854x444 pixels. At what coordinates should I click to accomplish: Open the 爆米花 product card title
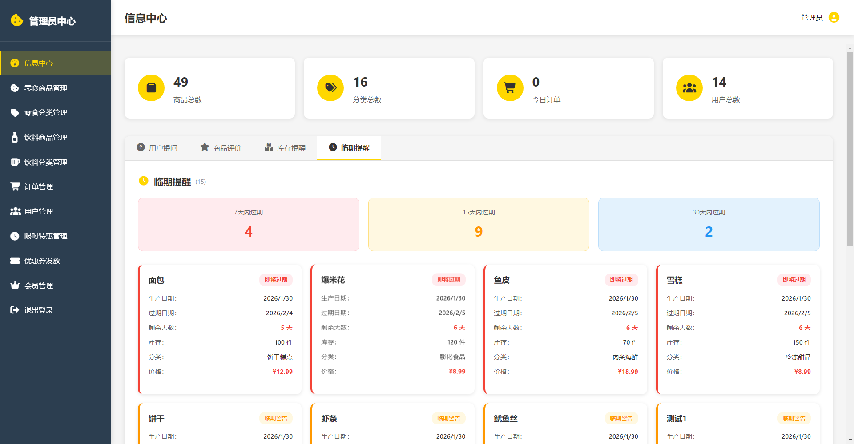tap(333, 280)
